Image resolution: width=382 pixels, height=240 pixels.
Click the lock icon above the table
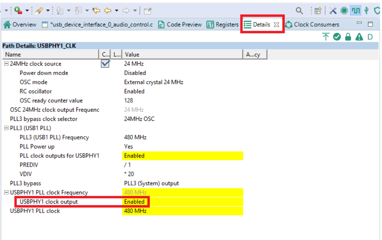click(348, 37)
